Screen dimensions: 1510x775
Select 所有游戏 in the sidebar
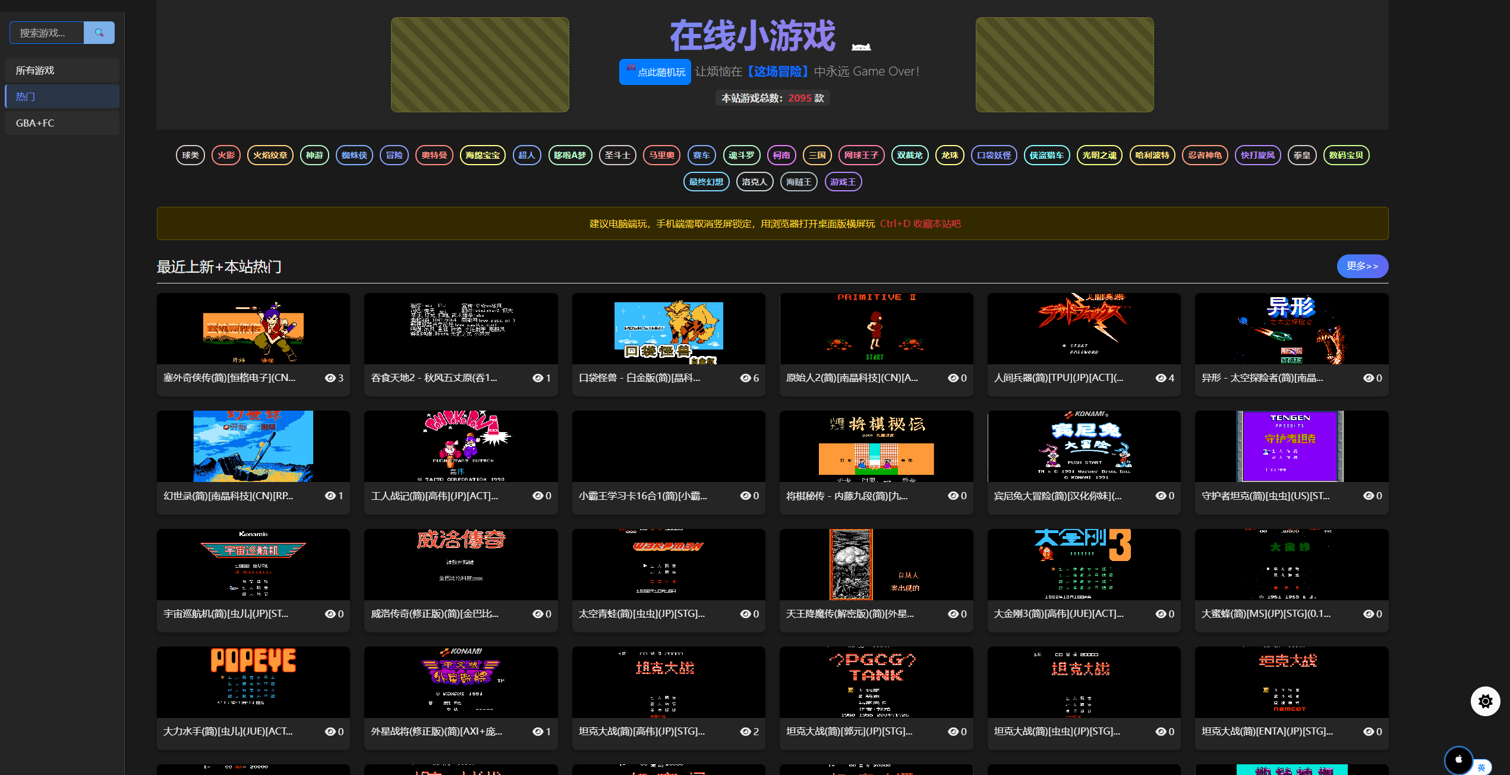pyautogui.click(x=62, y=70)
